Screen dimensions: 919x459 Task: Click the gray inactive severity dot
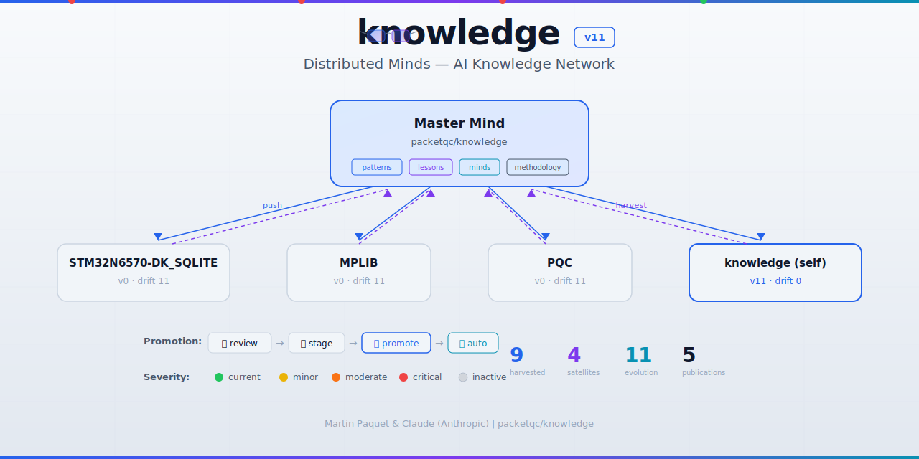(463, 377)
